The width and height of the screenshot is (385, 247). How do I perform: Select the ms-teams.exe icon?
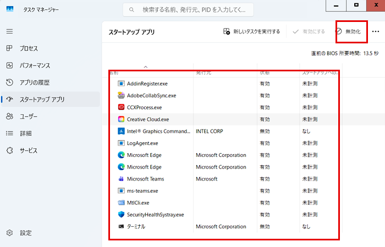(x=121, y=190)
